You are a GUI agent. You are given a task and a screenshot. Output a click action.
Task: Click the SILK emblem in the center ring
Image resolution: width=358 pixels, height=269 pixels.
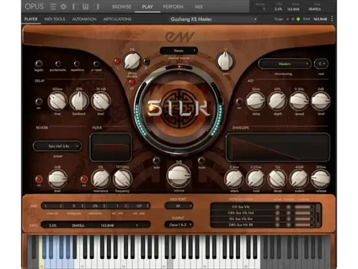click(179, 108)
